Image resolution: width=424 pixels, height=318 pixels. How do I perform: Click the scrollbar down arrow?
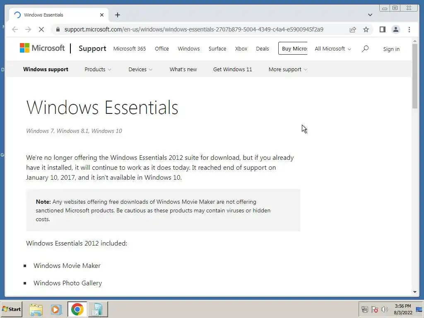pyautogui.click(x=415, y=292)
